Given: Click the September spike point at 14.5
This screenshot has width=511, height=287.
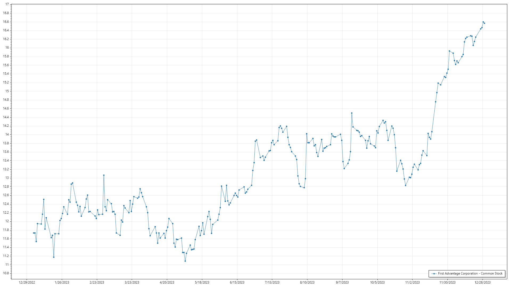Looking at the screenshot, I should (x=352, y=113).
